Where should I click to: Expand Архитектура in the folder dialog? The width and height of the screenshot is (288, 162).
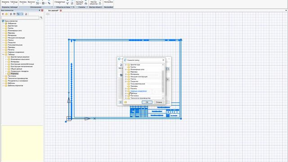click(126, 65)
